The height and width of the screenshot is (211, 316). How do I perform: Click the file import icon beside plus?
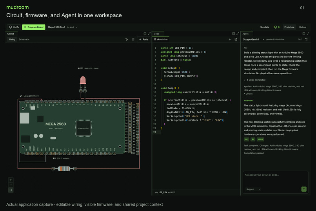coord(236,39)
